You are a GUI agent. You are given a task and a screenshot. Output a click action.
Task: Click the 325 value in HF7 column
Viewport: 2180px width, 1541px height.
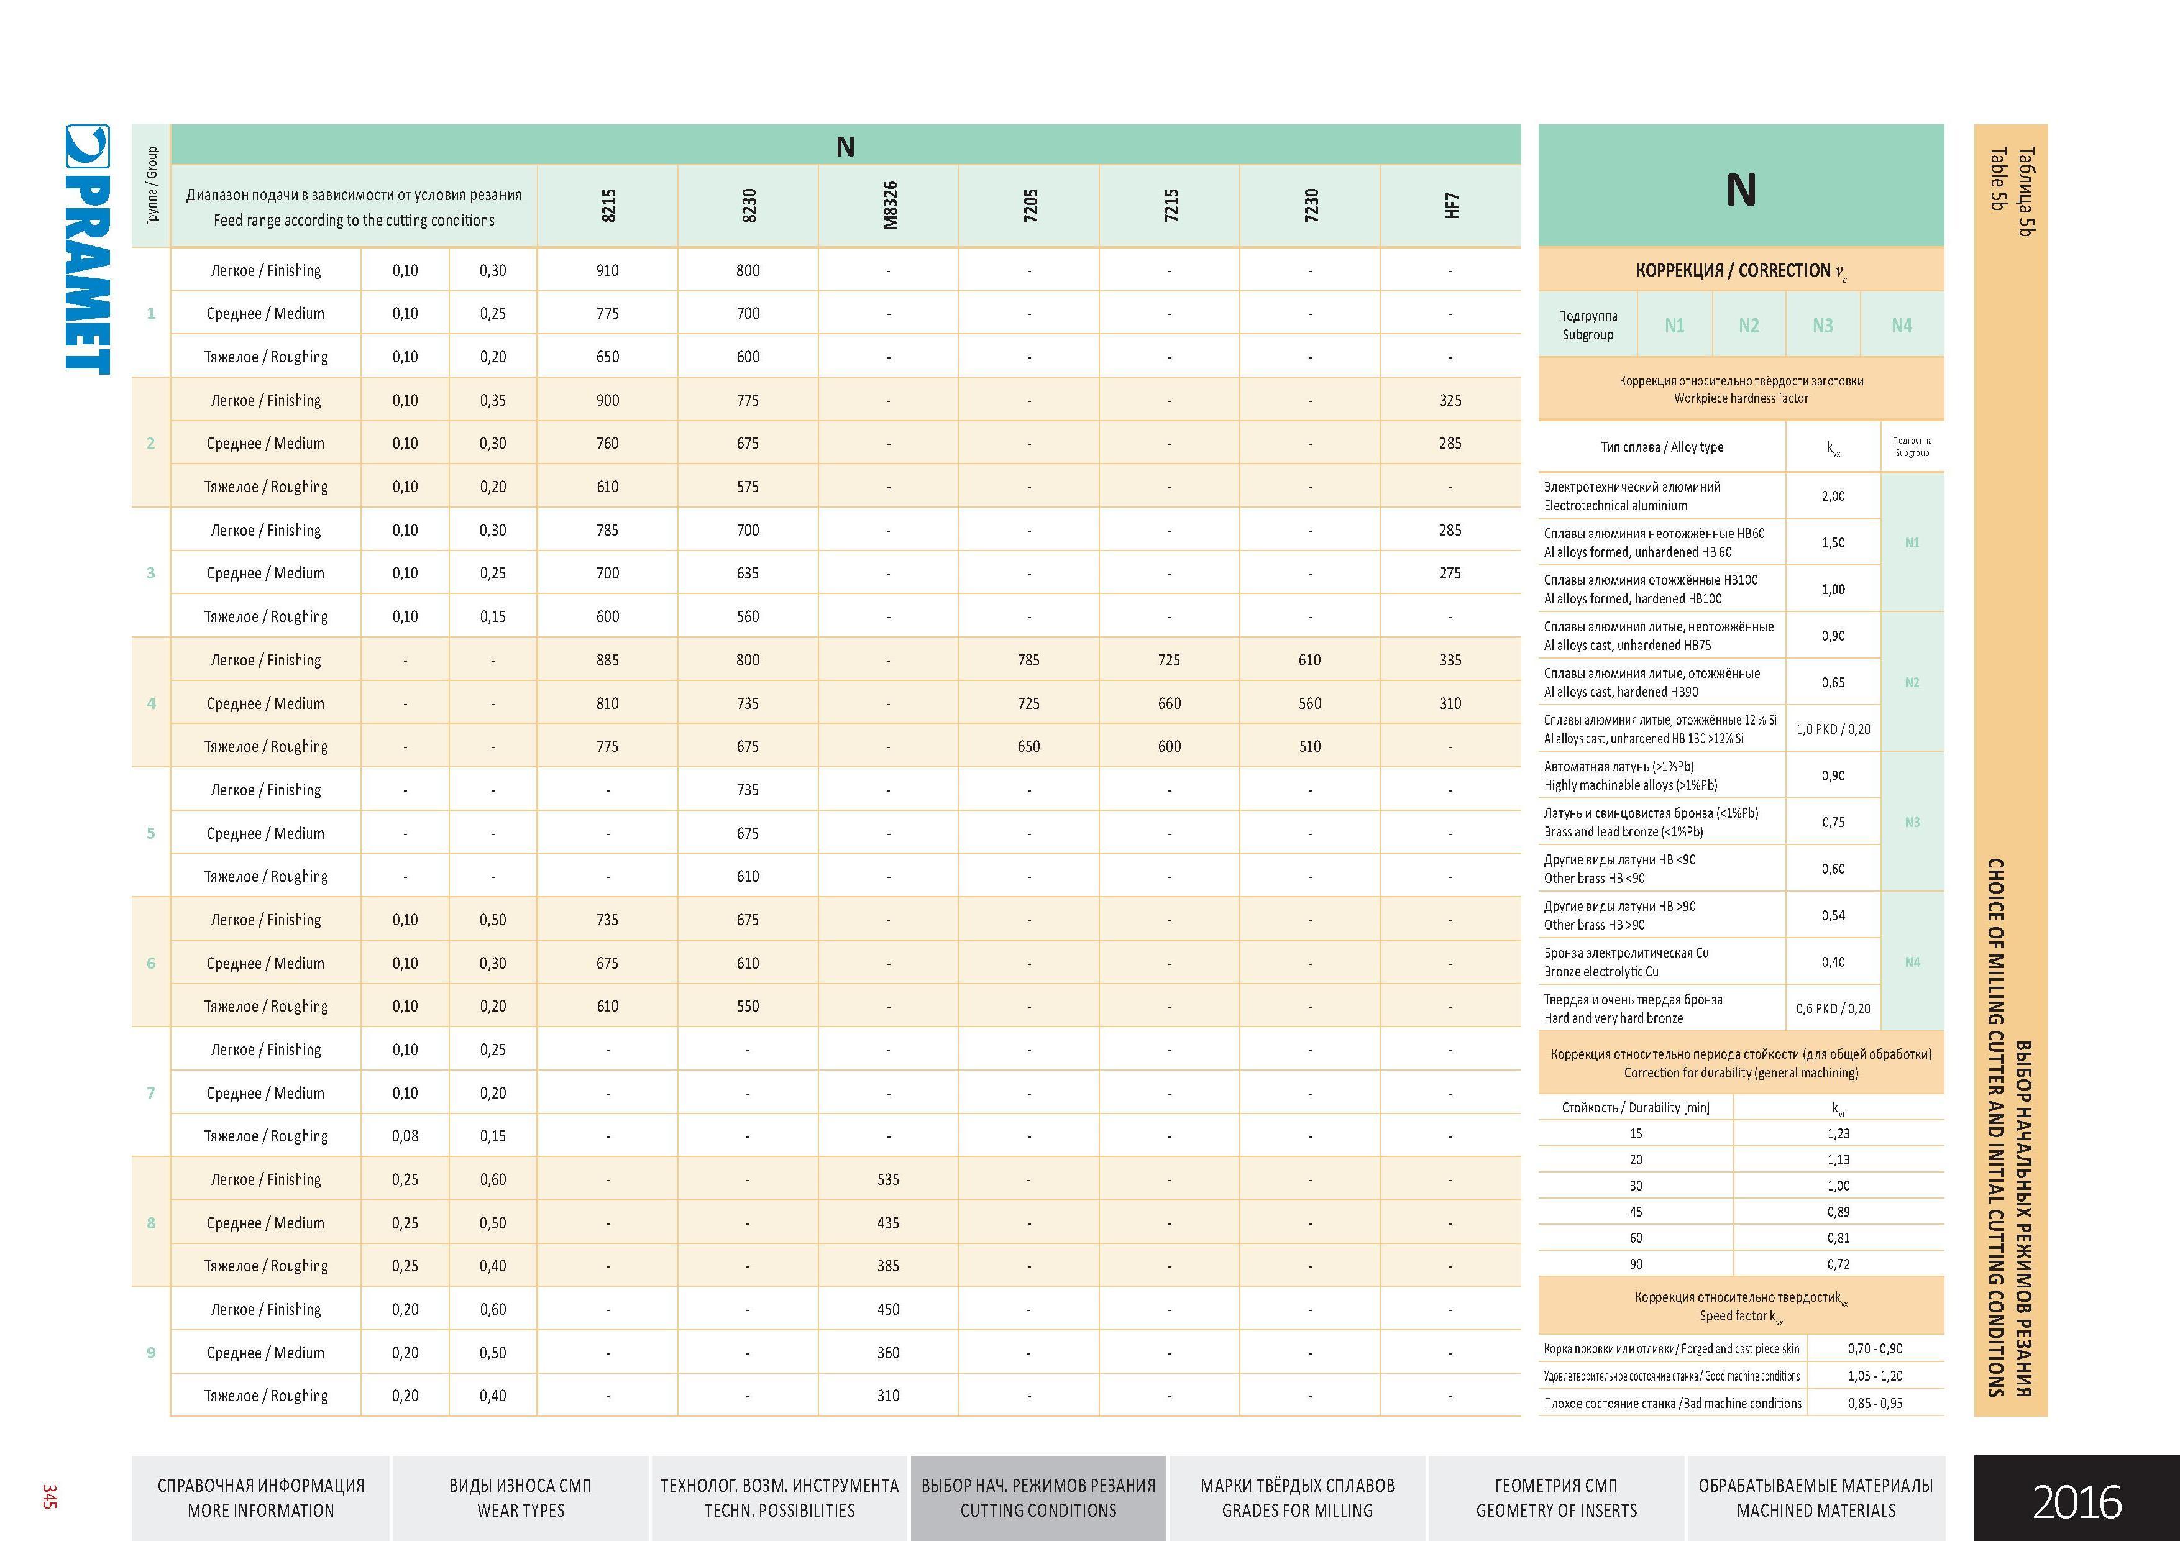pos(1451,401)
